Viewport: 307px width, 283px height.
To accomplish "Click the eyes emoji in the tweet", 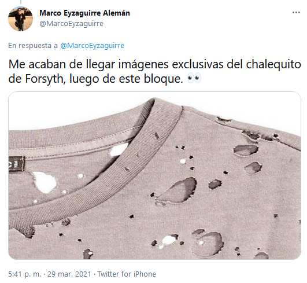I will click(x=194, y=78).
